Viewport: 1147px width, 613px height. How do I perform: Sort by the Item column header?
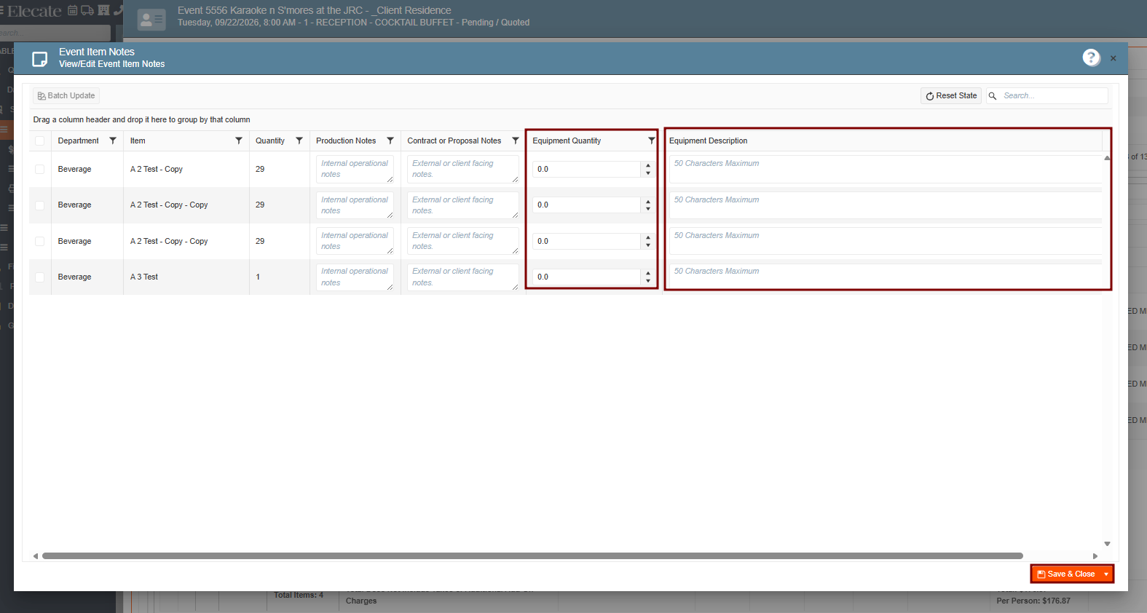tap(138, 141)
